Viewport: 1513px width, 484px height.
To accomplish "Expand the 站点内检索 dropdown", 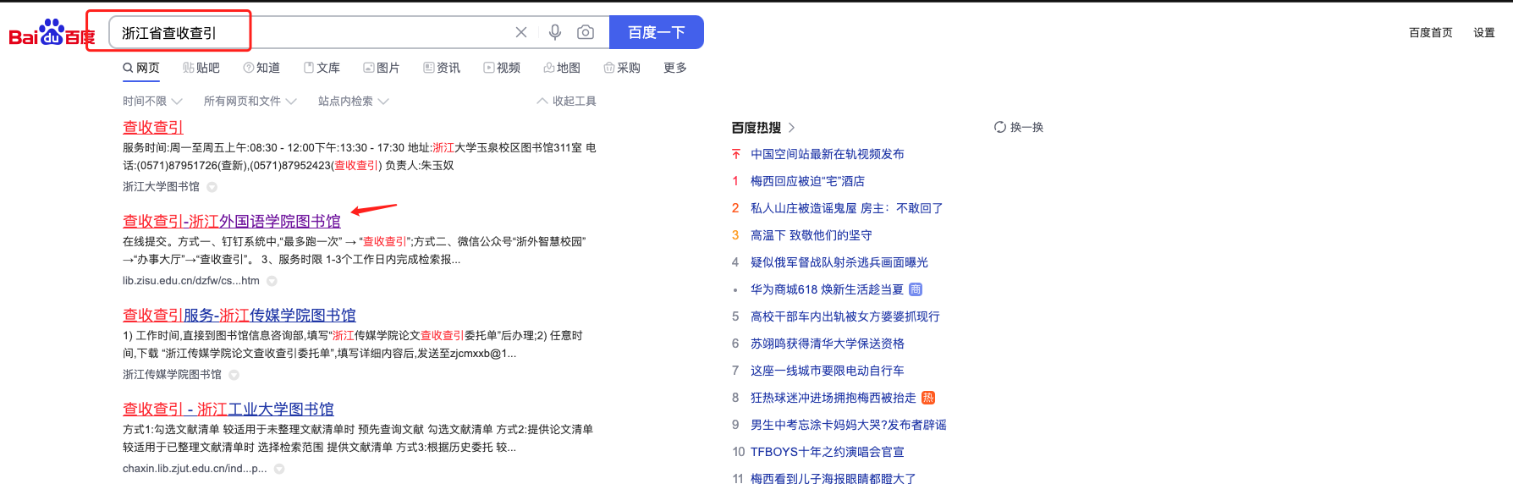I will pos(354,101).
